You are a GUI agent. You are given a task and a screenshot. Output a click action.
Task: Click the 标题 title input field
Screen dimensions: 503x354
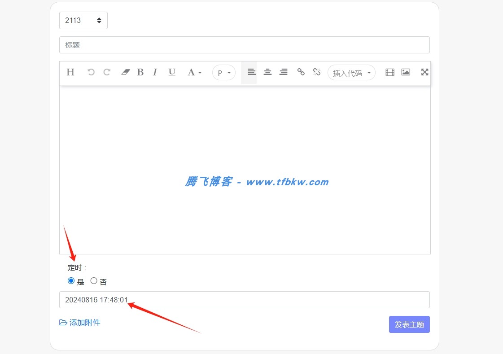[245, 45]
